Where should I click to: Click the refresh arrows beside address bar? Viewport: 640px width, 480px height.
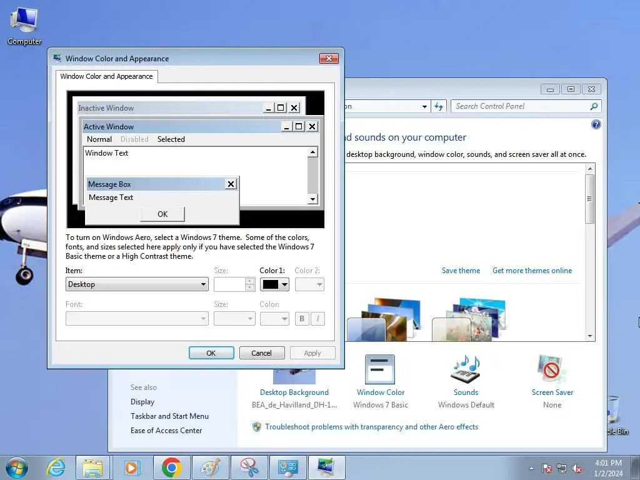pos(439,106)
